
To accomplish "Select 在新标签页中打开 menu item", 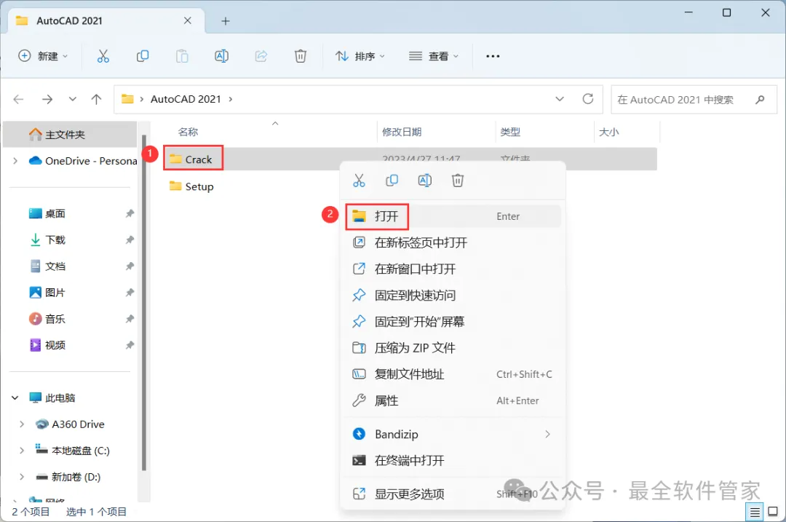I will [x=453, y=242].
